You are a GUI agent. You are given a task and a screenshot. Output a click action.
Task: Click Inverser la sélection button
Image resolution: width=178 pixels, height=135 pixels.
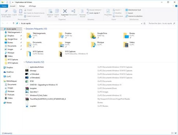click(x=134, y=16)
